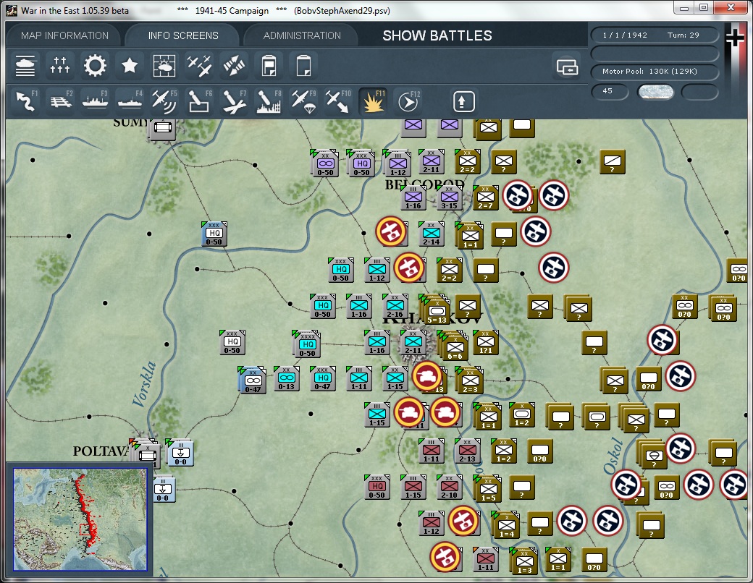Open the reinforcement schedule arrows icon

click(x=234, y=66)
